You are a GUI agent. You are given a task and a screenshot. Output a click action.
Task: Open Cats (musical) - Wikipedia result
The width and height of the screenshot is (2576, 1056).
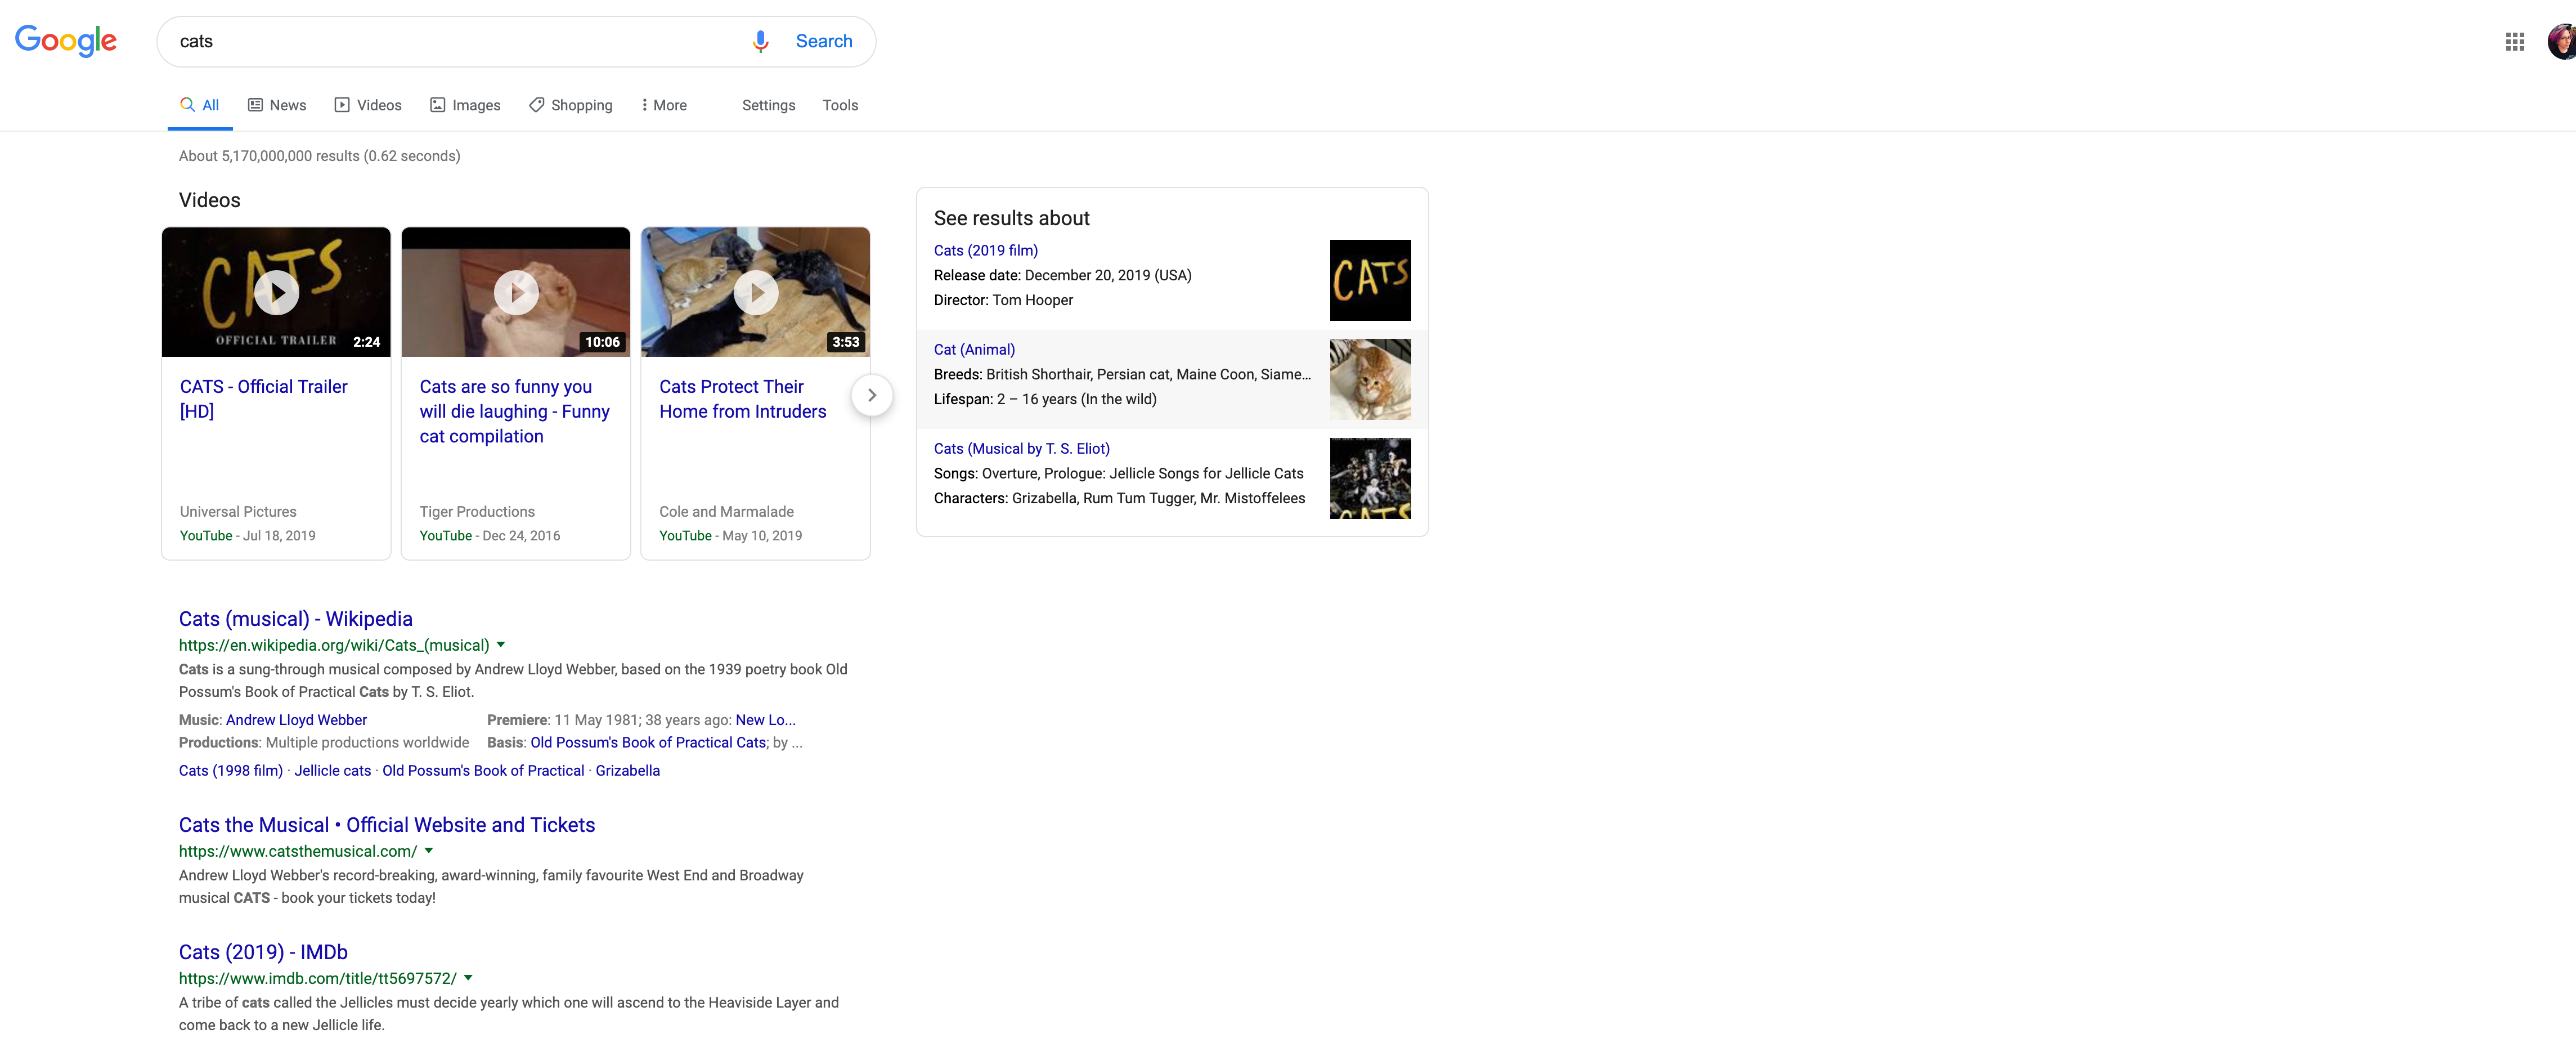click(296, 619)
